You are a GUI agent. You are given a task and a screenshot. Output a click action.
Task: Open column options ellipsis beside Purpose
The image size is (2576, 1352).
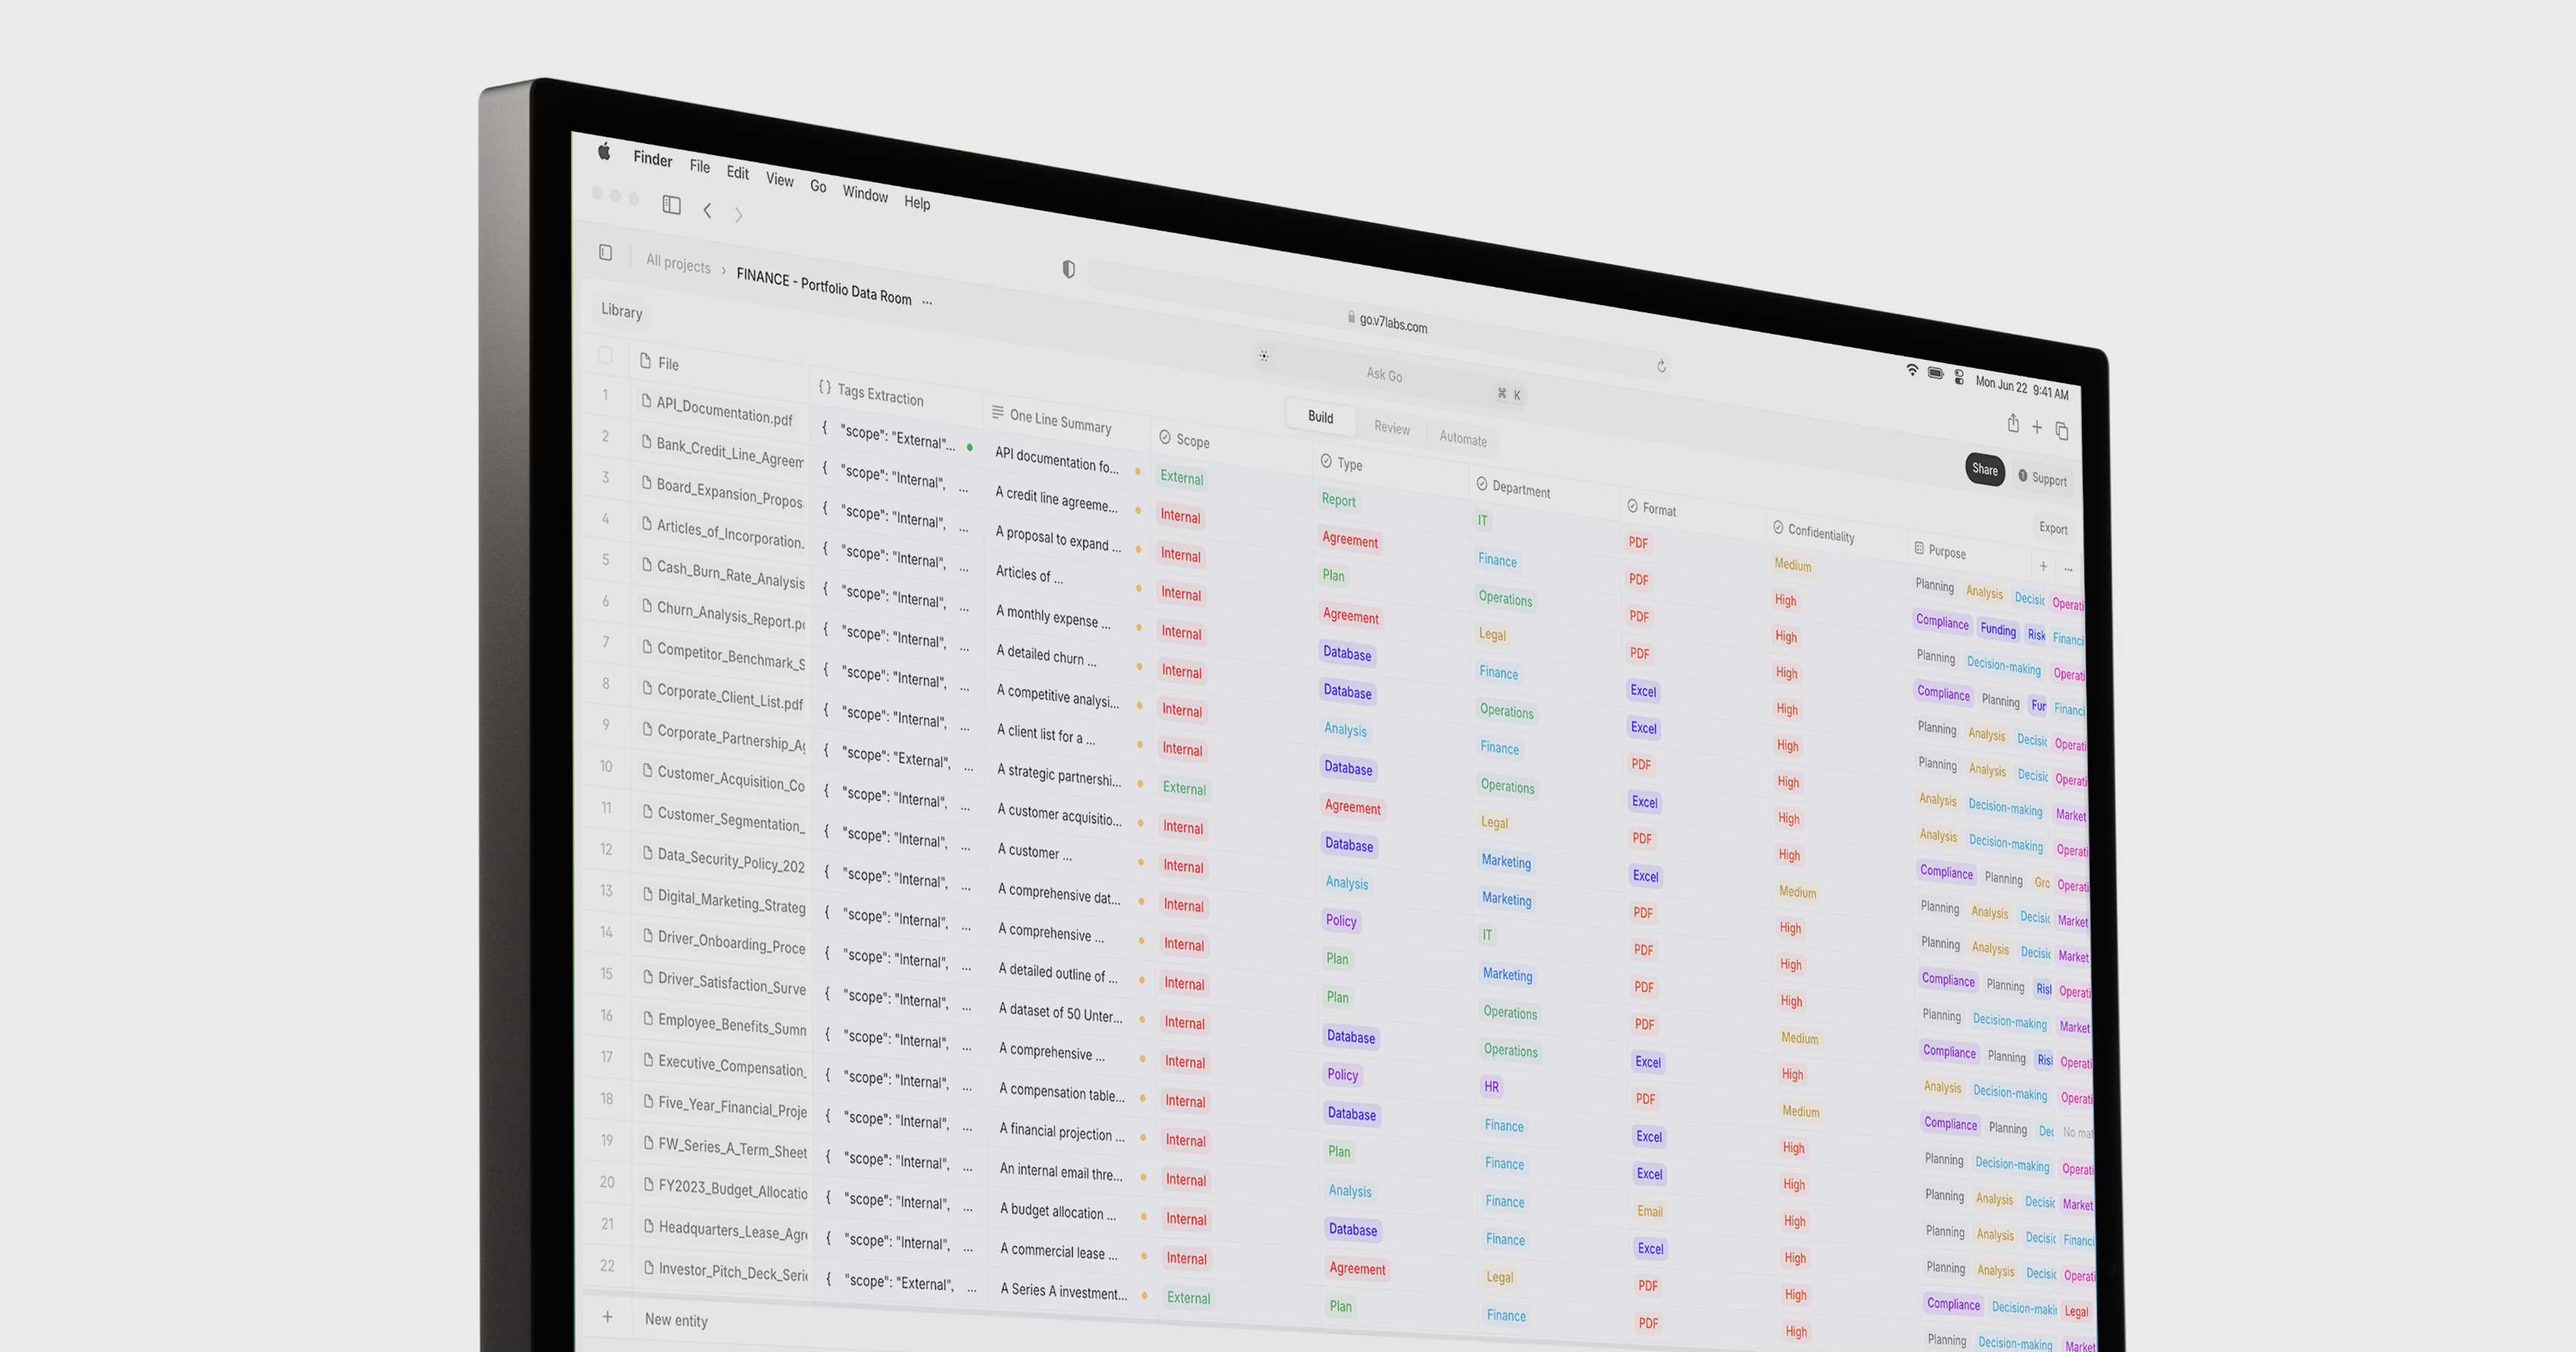click(2068, 569)
